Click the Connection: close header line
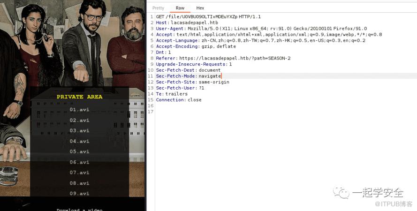 click(x=179, y=100)
